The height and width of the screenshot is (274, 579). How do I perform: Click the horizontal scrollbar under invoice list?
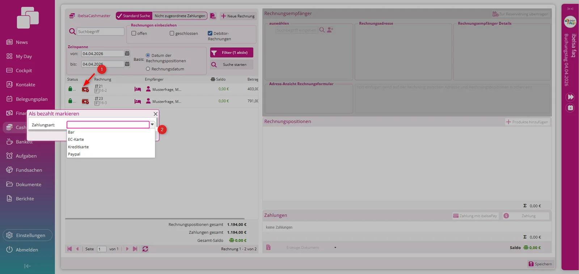coord(155,218)
